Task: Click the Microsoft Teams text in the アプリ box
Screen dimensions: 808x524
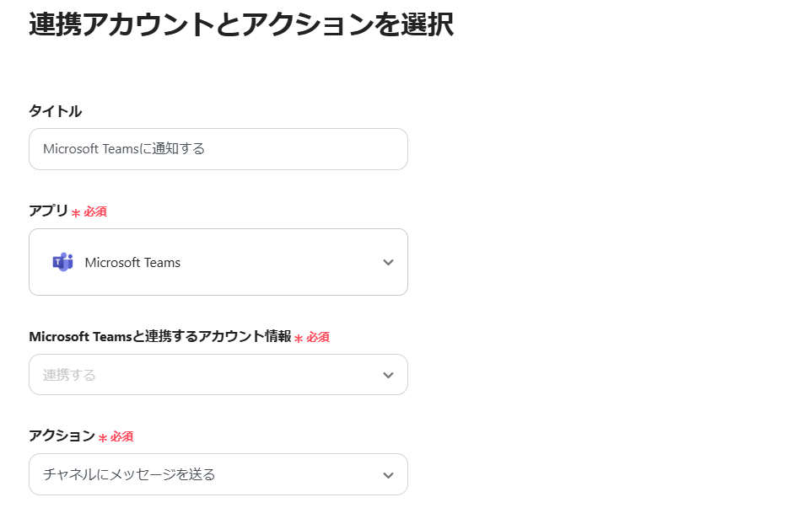Action: point(132,262)
